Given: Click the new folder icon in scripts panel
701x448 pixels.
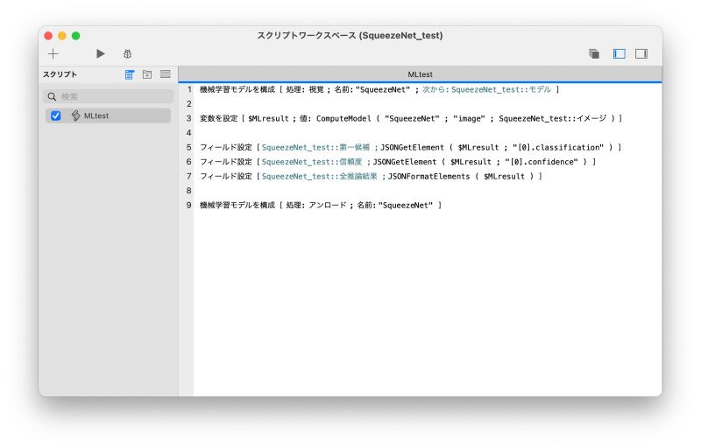Looking at the screenshot, I should pos(147,74).
